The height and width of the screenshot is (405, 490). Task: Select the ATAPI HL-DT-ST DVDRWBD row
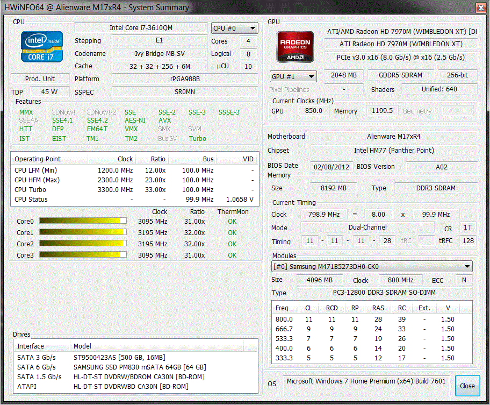tap(136, 387)
